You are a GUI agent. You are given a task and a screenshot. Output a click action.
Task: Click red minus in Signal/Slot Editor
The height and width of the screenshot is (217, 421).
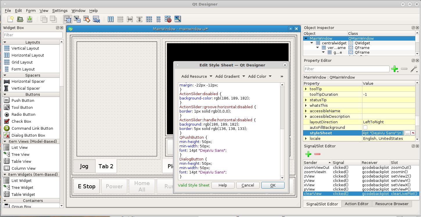click(x=317, y=154)
